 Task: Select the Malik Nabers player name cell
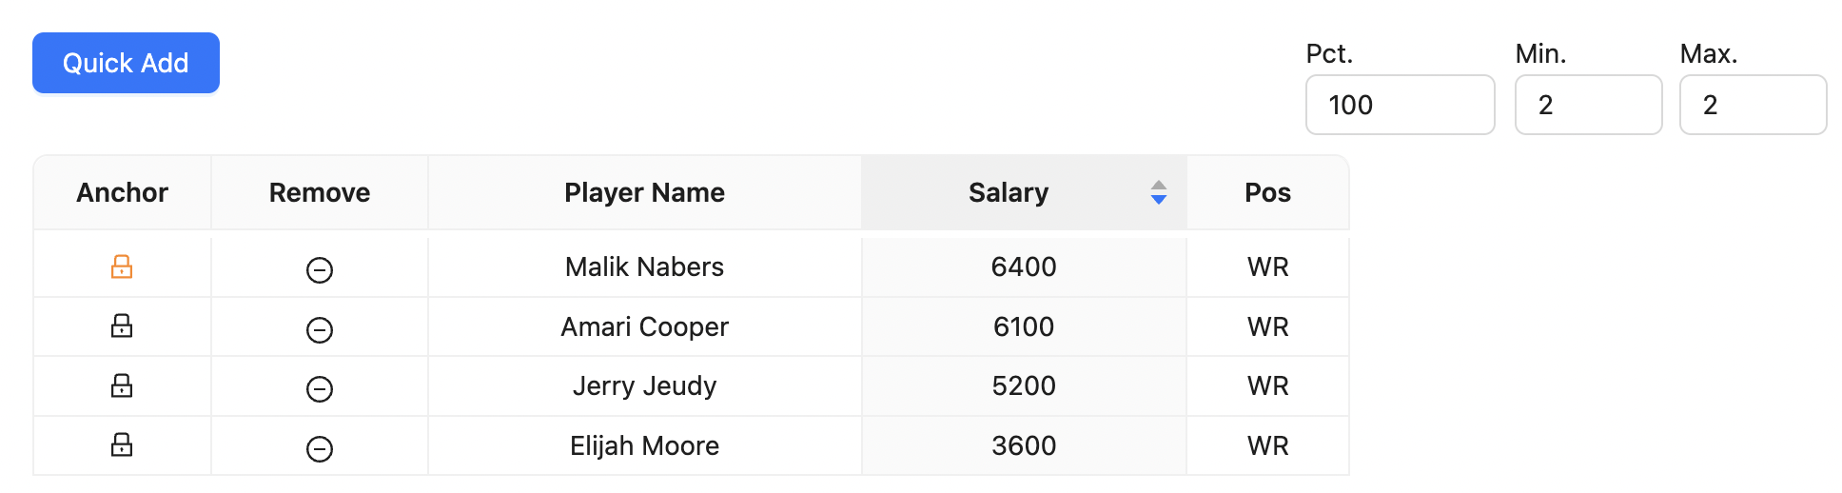tap(644, 266)
